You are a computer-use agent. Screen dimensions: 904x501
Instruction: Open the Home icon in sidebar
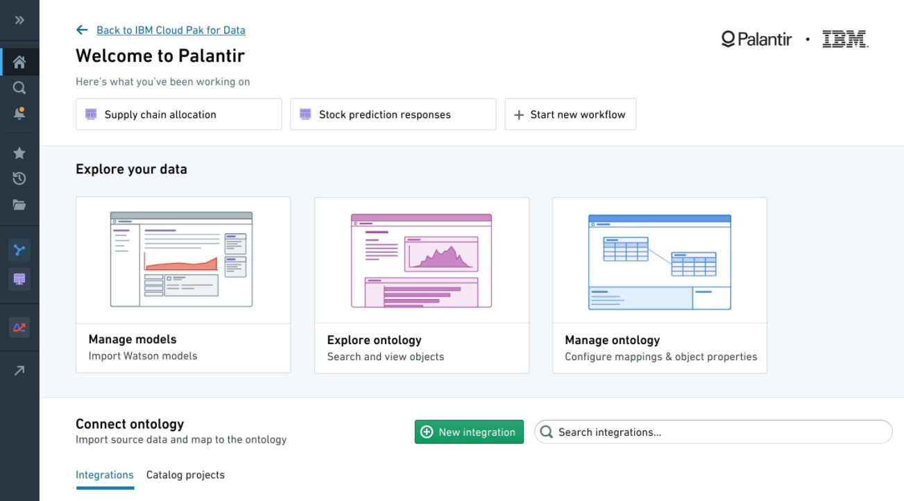point(19,62)
